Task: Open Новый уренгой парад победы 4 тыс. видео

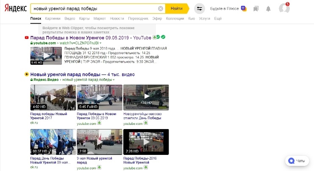Action: tap(82, 74)
